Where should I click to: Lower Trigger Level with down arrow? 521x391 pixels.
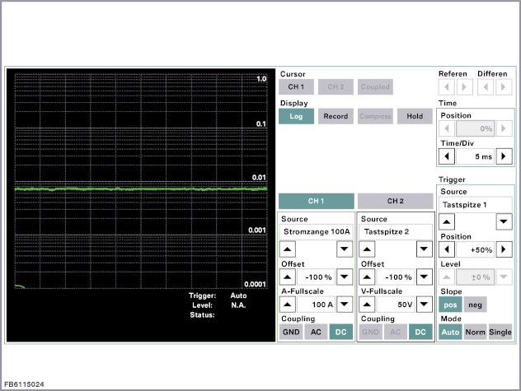(x=504, y=277)
